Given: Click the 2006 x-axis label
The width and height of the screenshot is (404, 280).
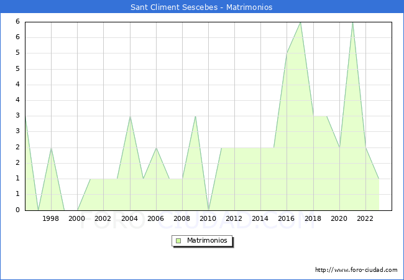Looking at the screenshot, I should pos(155,218).
